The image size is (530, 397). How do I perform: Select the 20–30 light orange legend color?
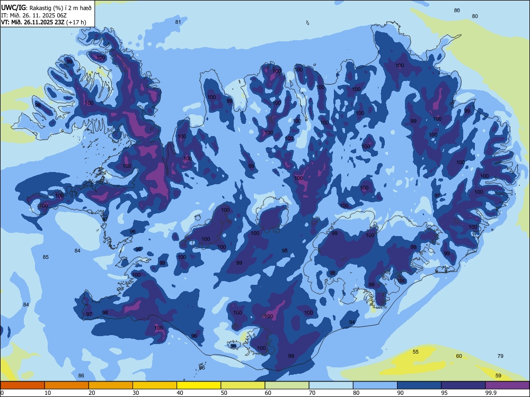pyautogui.click(x=111, y=385)
